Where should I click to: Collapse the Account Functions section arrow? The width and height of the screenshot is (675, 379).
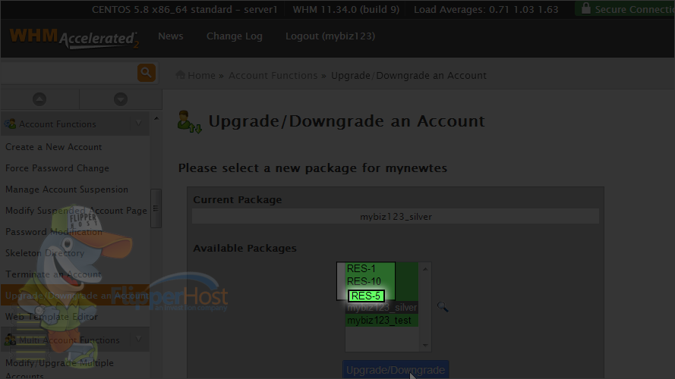click(x=139, y=124)
